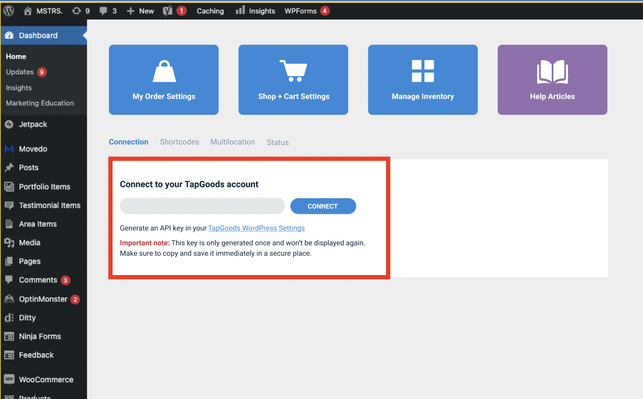Click the plus icon beside New

tap(131, 11)
